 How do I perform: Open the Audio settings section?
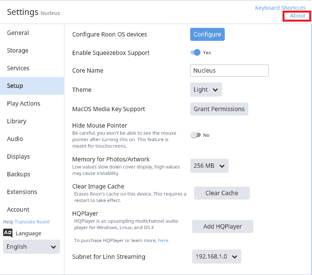click(x=15, y=139)
